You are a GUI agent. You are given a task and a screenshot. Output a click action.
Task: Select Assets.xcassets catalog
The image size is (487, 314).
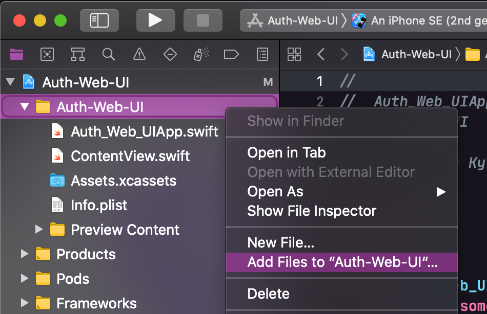124,181
